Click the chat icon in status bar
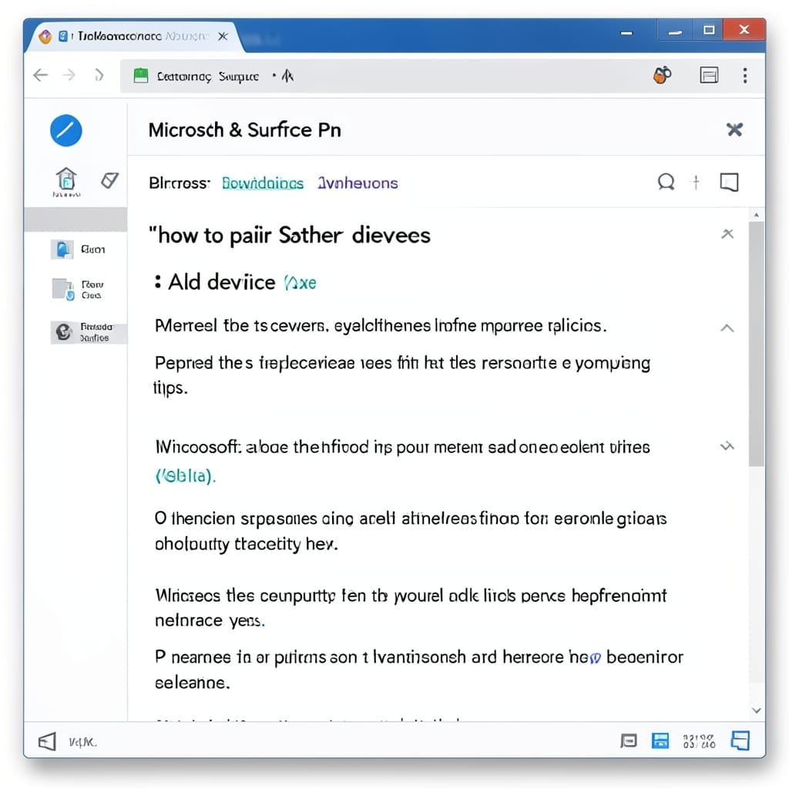Screen dimensions: 789x789 (x=629, y=740)
